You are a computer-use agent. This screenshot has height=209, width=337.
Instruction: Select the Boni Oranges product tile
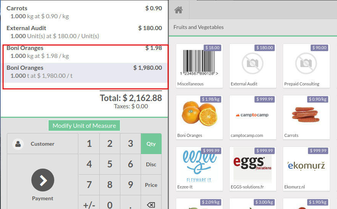click(199, 117)
